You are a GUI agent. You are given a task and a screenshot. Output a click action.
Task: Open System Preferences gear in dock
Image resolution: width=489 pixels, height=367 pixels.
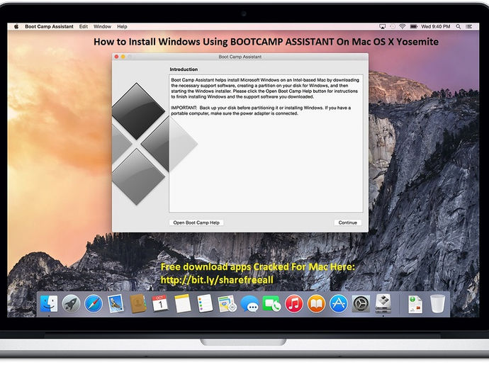[361, 304]
